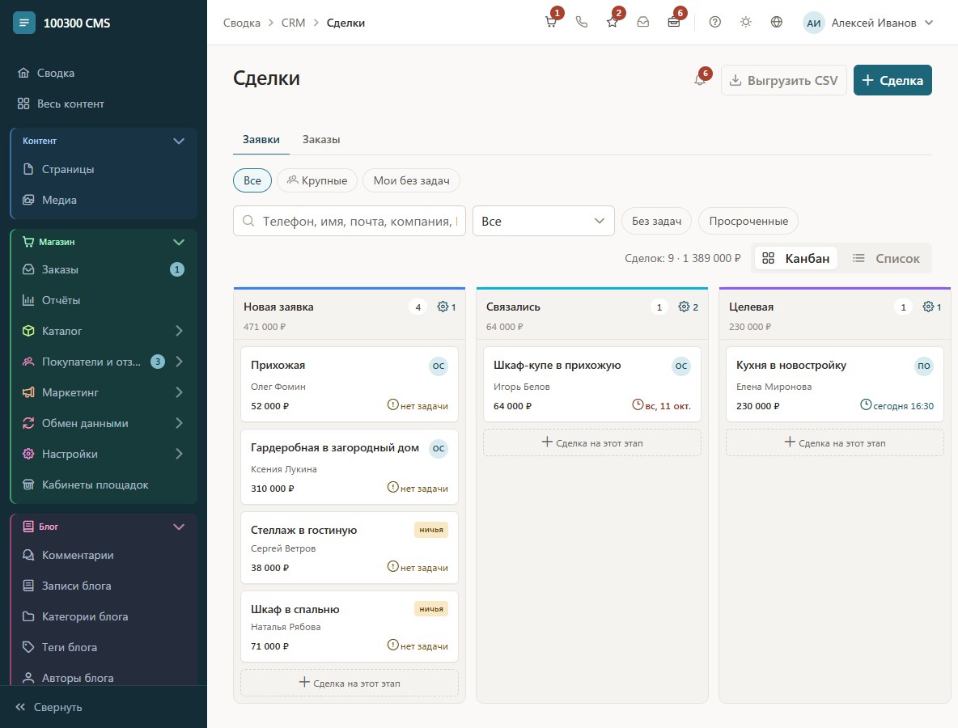Expand the Каталог submenu arrow
The image size is (958, 728).
(179, 331)
